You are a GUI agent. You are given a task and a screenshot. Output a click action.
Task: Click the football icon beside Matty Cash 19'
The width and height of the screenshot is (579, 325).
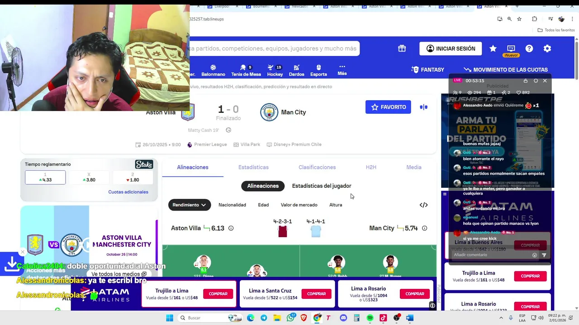click(x=228, y=130)
